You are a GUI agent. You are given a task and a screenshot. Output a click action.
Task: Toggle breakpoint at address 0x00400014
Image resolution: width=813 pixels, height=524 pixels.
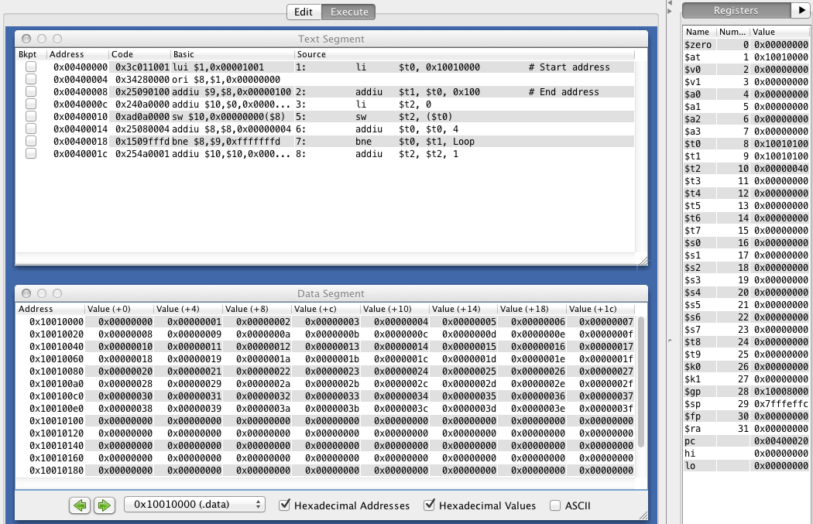coord(31,129)
